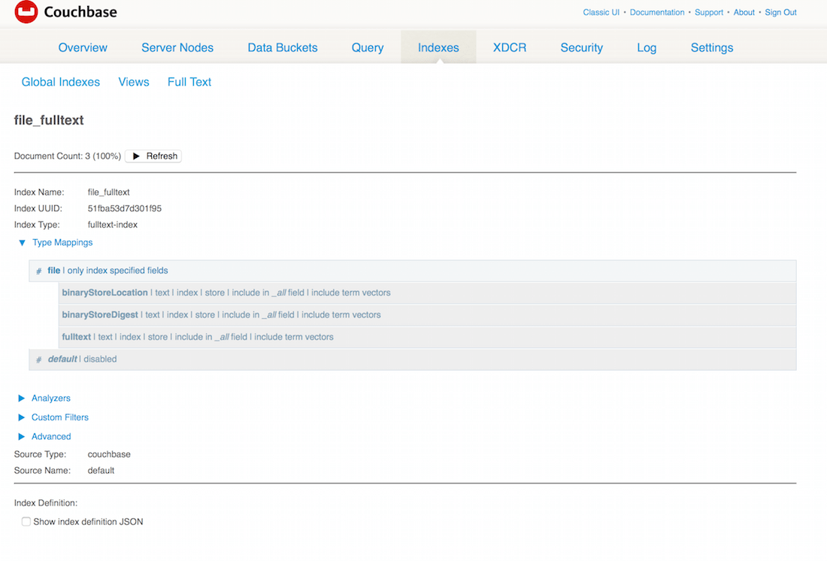Click the Refresh button
This screenshot has width=827, height=561.
coord(153,156)
